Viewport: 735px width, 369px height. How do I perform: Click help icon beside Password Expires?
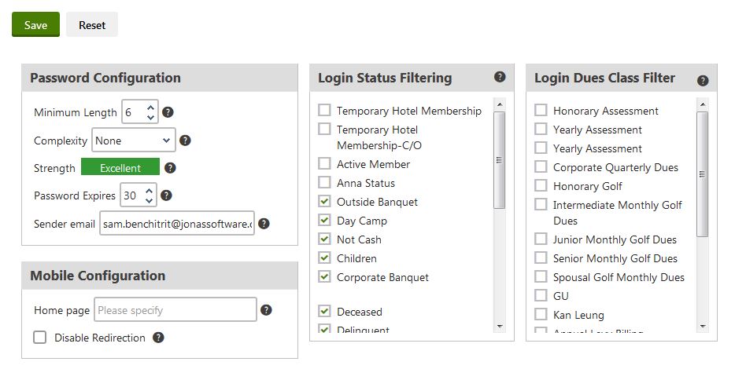[166, 195]
